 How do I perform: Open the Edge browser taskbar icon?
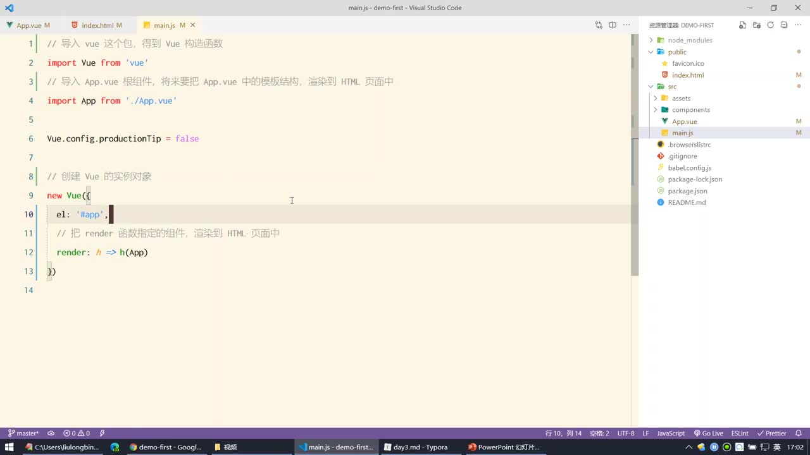point(115,447)
